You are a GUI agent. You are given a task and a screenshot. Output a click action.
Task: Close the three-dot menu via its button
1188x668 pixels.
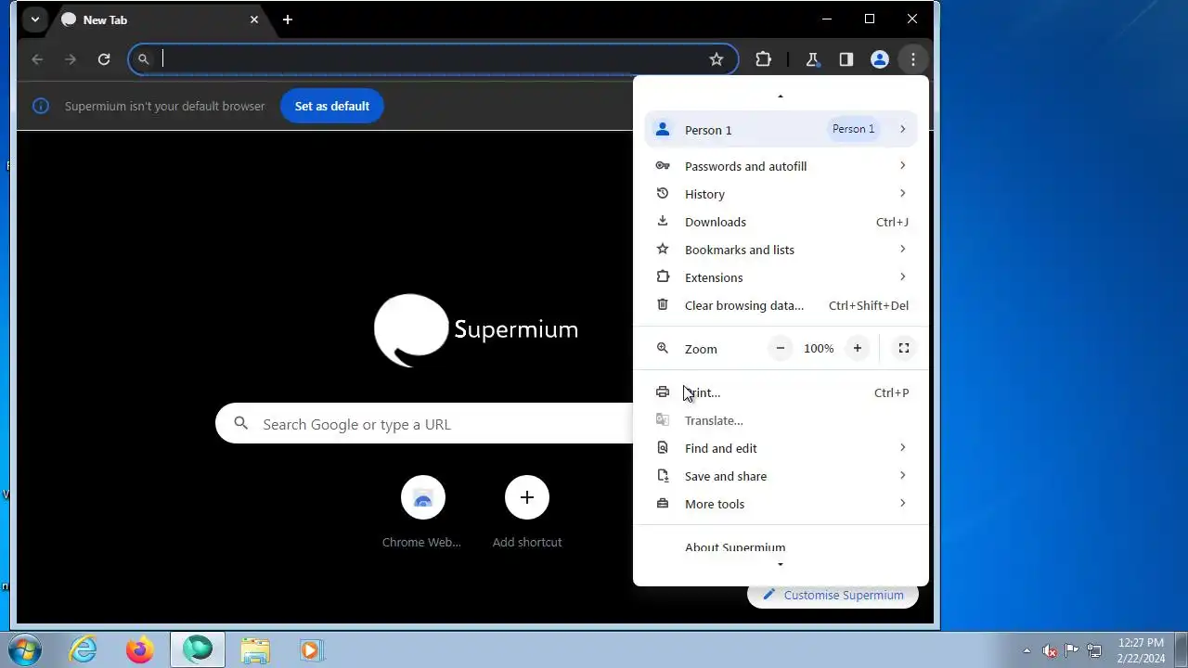coord(913,59)
